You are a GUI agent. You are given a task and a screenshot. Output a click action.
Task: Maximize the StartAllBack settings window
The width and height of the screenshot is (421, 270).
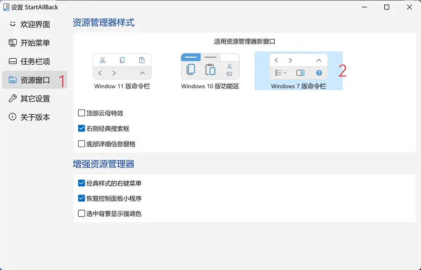click(386, 7)
